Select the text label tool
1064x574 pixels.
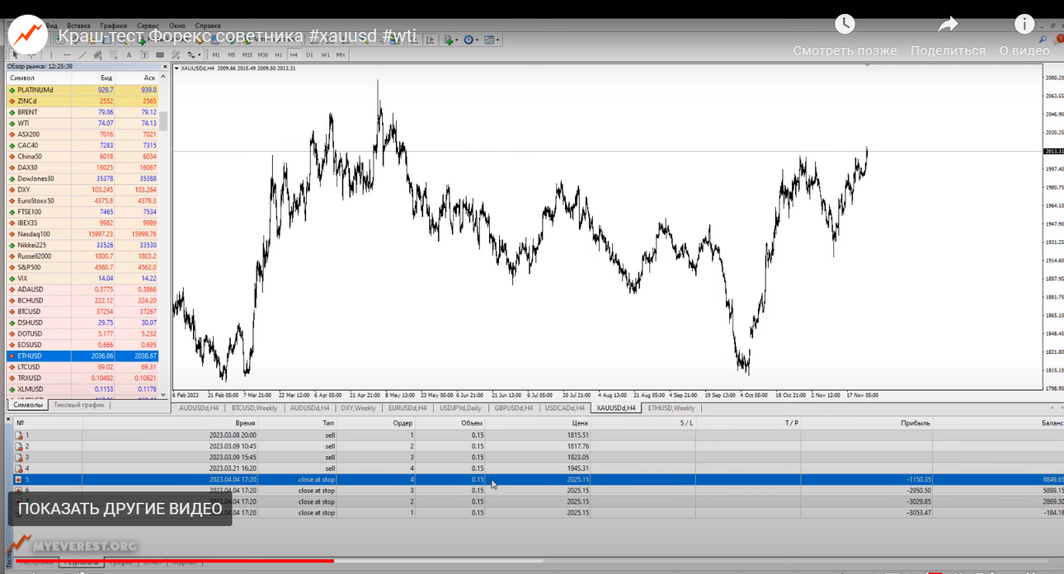coord(145,55)
